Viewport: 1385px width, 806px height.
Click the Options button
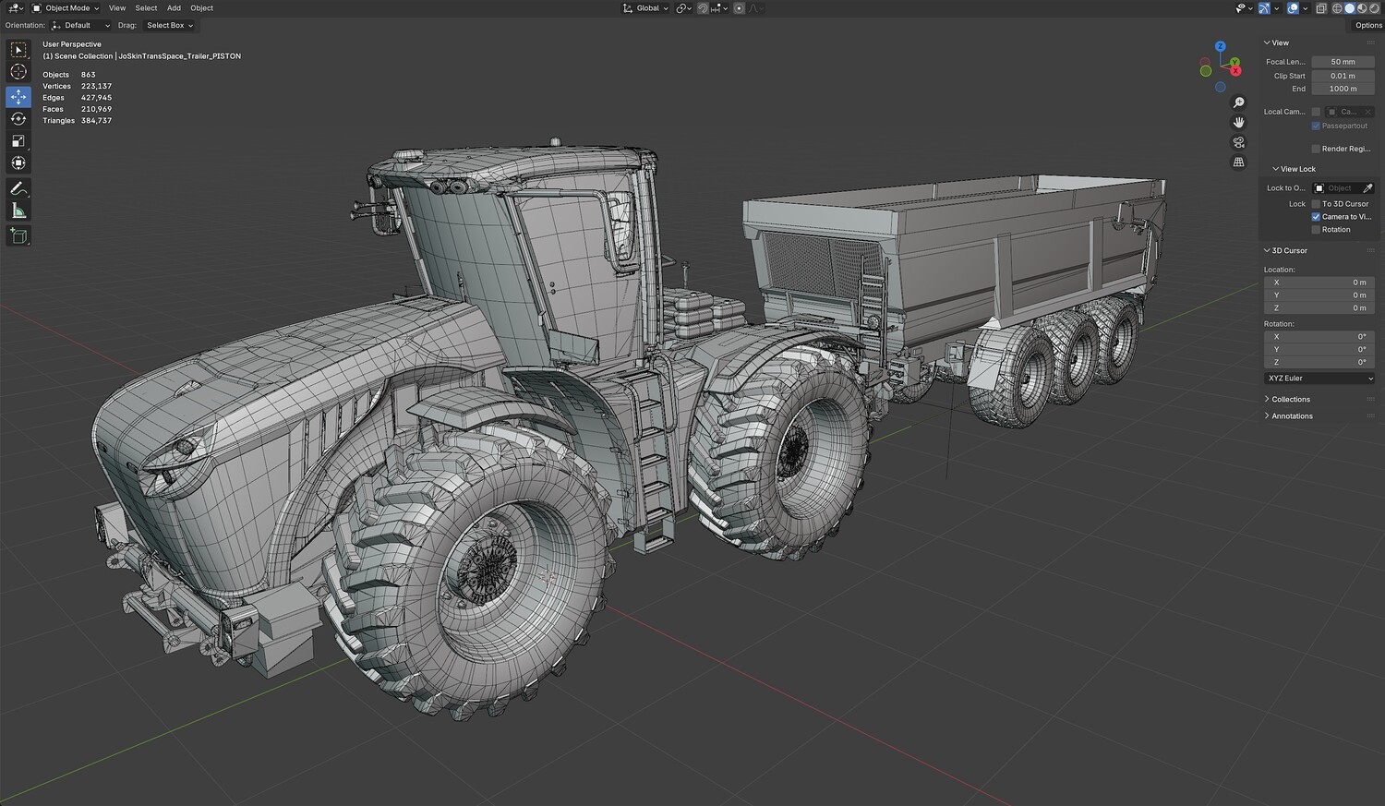1368,26
